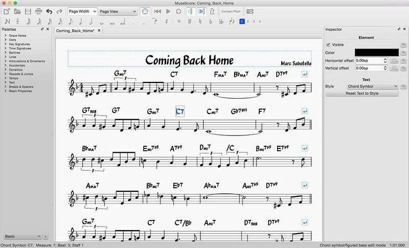The width and height of the screenshot is (409, 248).
Task: Apply a natural accidental
Action: [x=200, y=21]
